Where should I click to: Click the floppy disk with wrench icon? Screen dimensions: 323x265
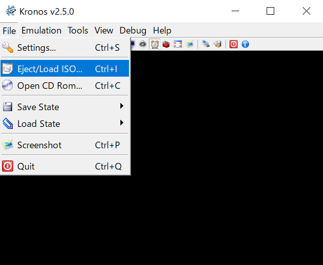pyautogui.click(x=217, y=44)
